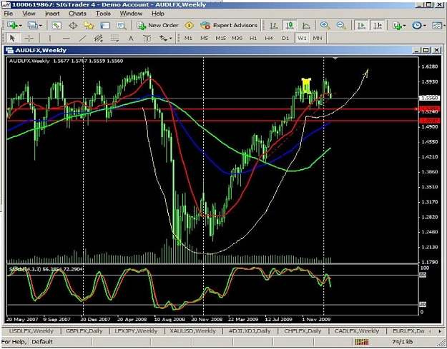Open the Profiles dropdown icon
The width and height of the screenshot is (447, 349).
click(x=35, y=25)
